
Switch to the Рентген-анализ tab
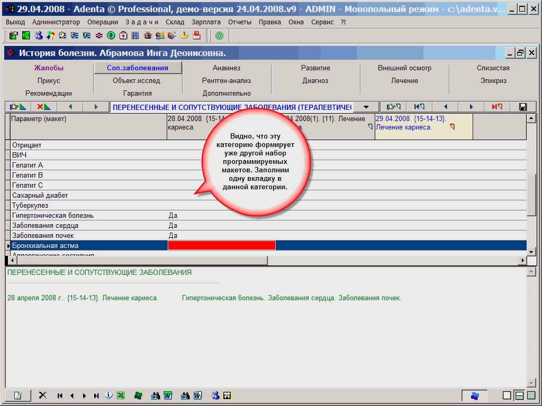coord(227,81)
